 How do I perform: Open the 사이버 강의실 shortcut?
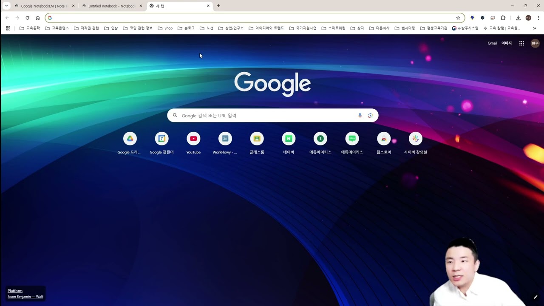pyautogui.click(x=416, y=143)
